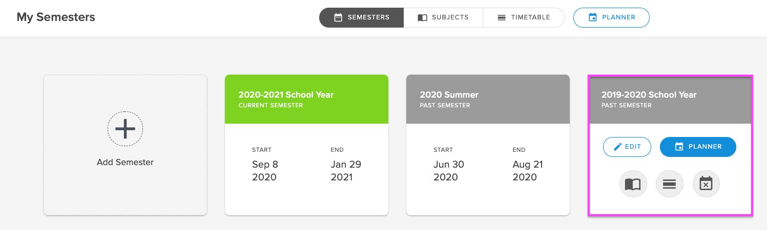Click the 2019-2020 School Year gray header
The height and width of the screenshot is (230, 767).
(670, 99)
